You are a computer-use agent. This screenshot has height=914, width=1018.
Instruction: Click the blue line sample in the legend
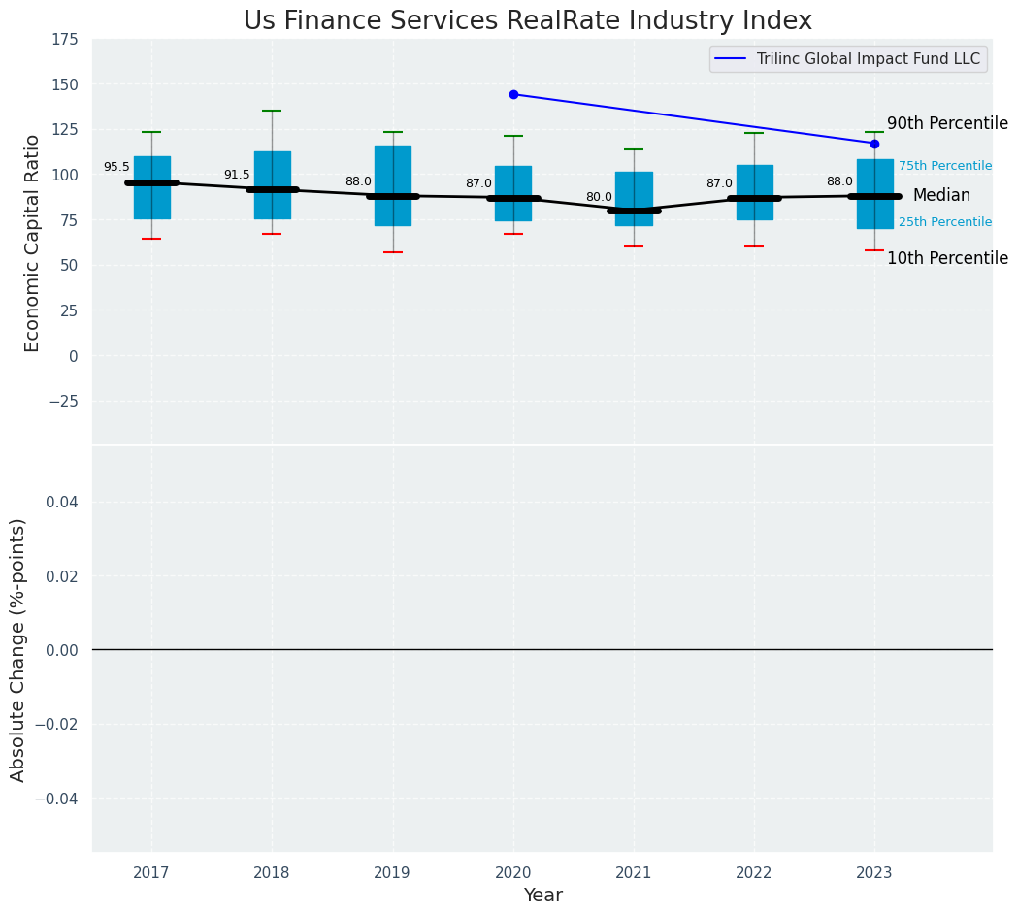click(x=730, y=59)
